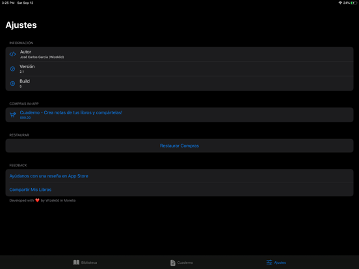Tap the code brackets icon beside Autor
The width and height of the screenshot is (359, 269).
[x=12, y=54]
